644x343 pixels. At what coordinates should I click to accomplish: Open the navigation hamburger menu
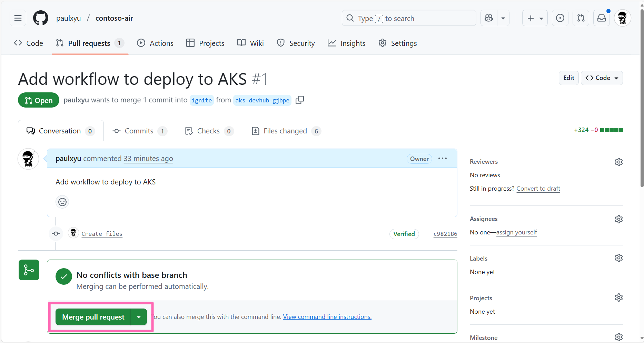(x=18, y=18)
